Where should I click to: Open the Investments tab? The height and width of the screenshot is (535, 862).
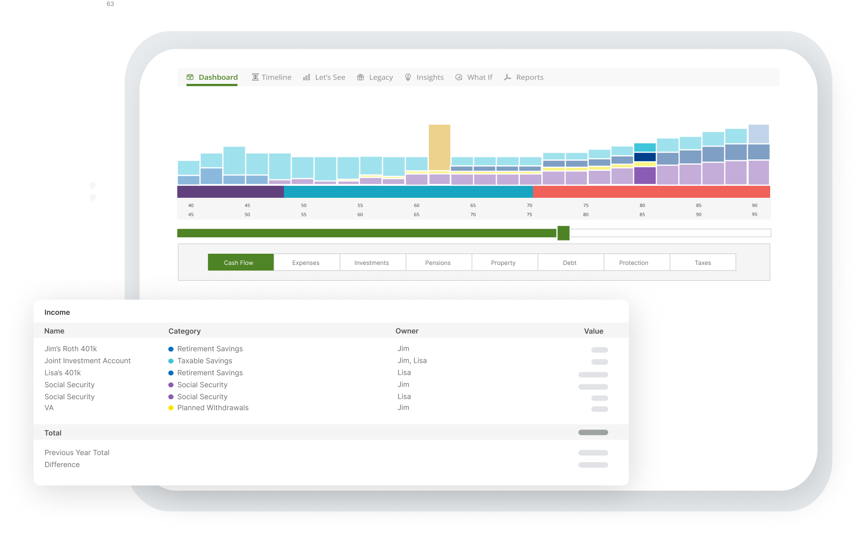[372, 263]
